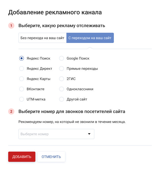Viewport: 160px width, 170px height.
Task: Click the step 2 number badge
Action: coord(11,111)
